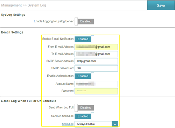Image resolution: width=175 pixels, height=128 pixels.
Task: Enable the Send When Log Full switch
Action: (x=84, y=108)
